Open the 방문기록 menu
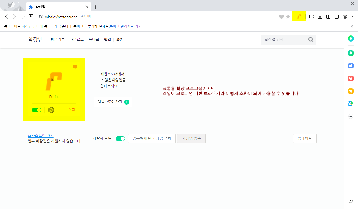The width and height of the screenshot is (358, 209). (58, 40)
